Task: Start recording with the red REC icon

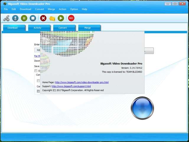Action: click(71, 18)
